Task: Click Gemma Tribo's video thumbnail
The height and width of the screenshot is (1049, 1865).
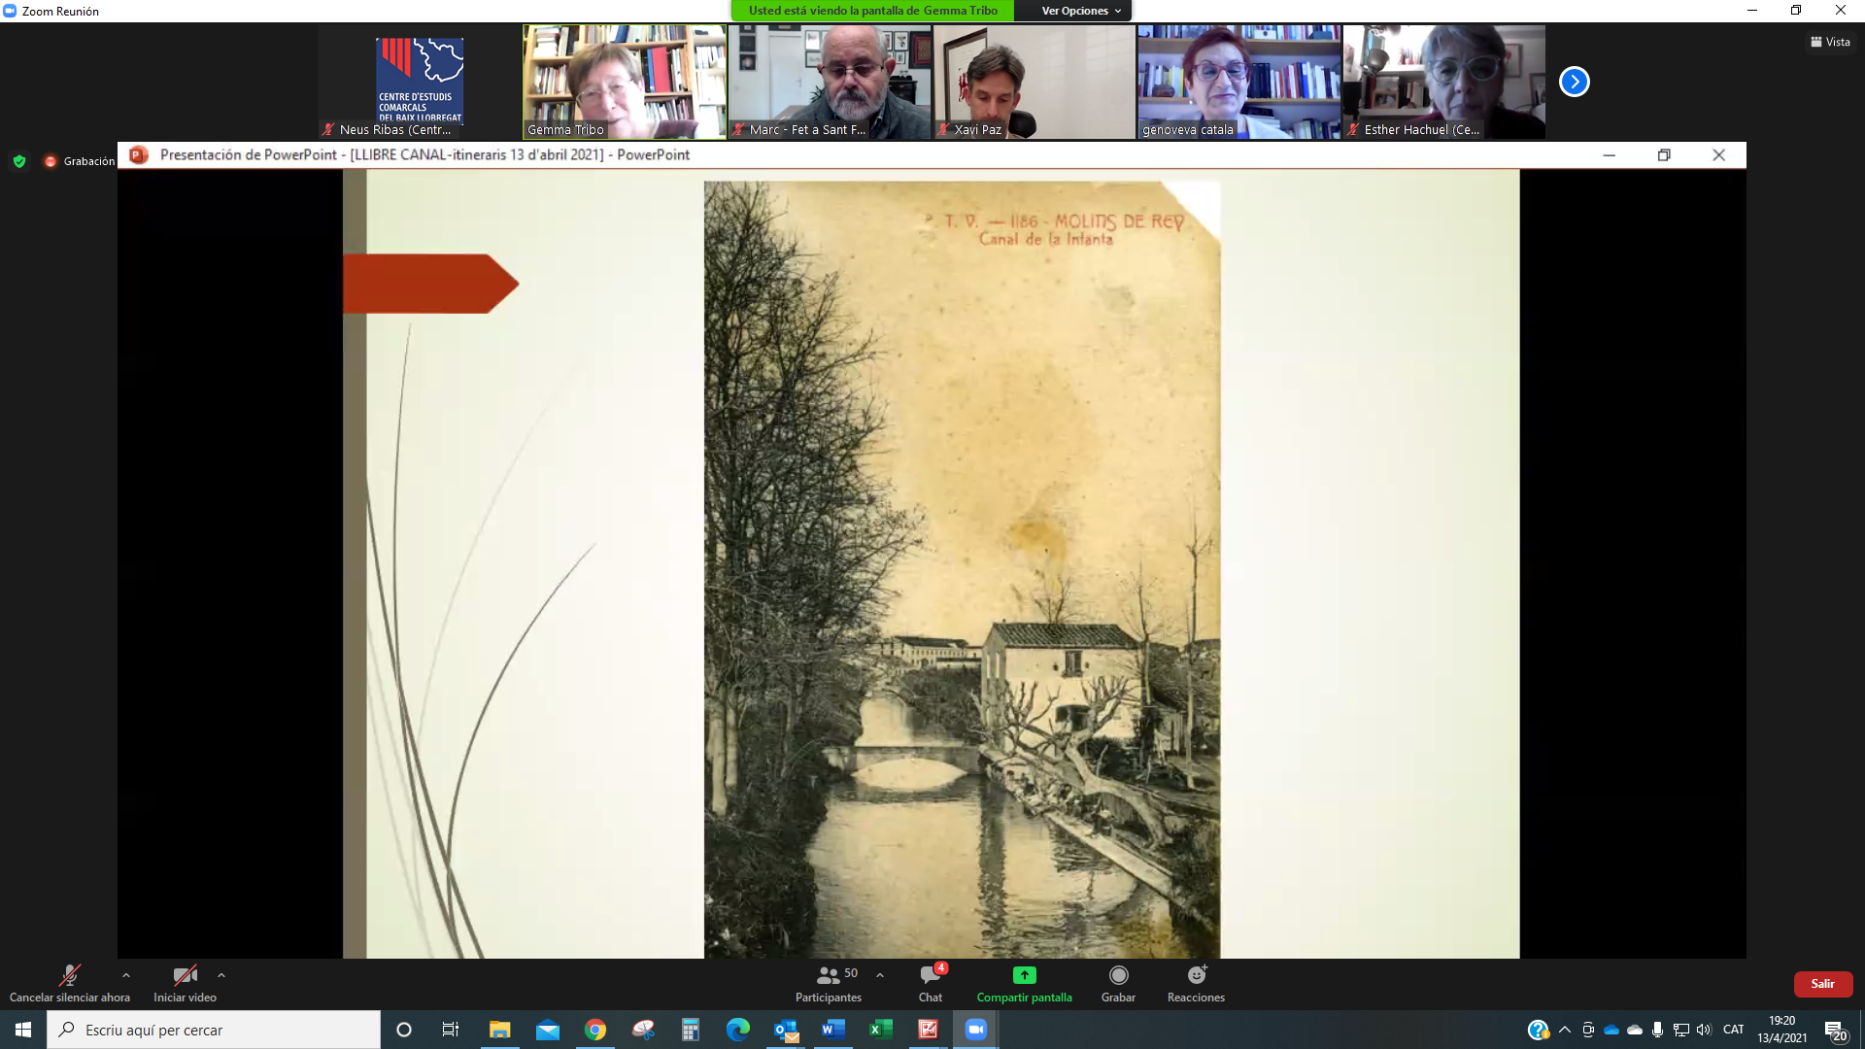Action: [x=624, y=82]
